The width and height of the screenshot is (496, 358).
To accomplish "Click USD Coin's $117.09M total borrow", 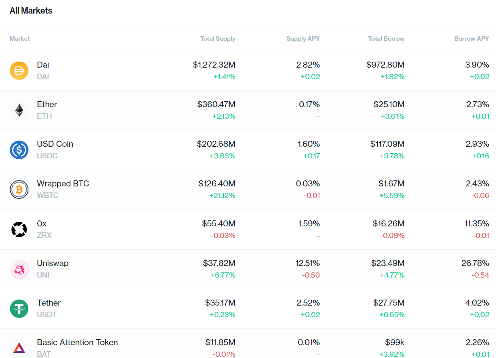I will pos(387,144).
